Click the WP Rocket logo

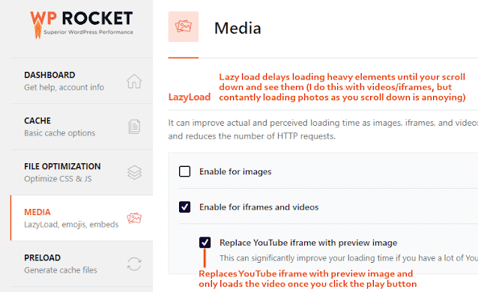(82, 25)
